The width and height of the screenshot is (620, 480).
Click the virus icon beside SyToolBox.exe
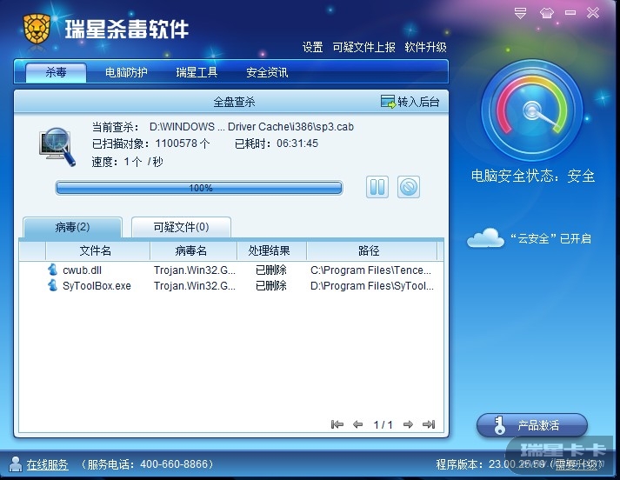[x=52, y=285]
